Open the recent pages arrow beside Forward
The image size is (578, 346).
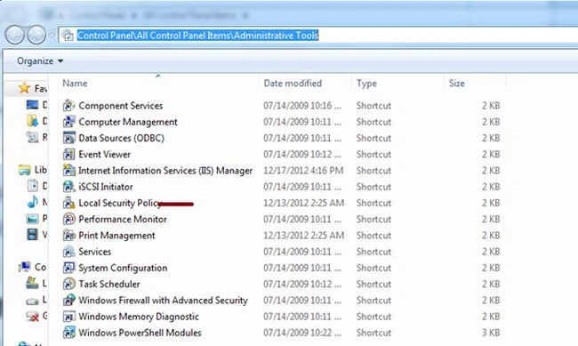click(52, 36)
